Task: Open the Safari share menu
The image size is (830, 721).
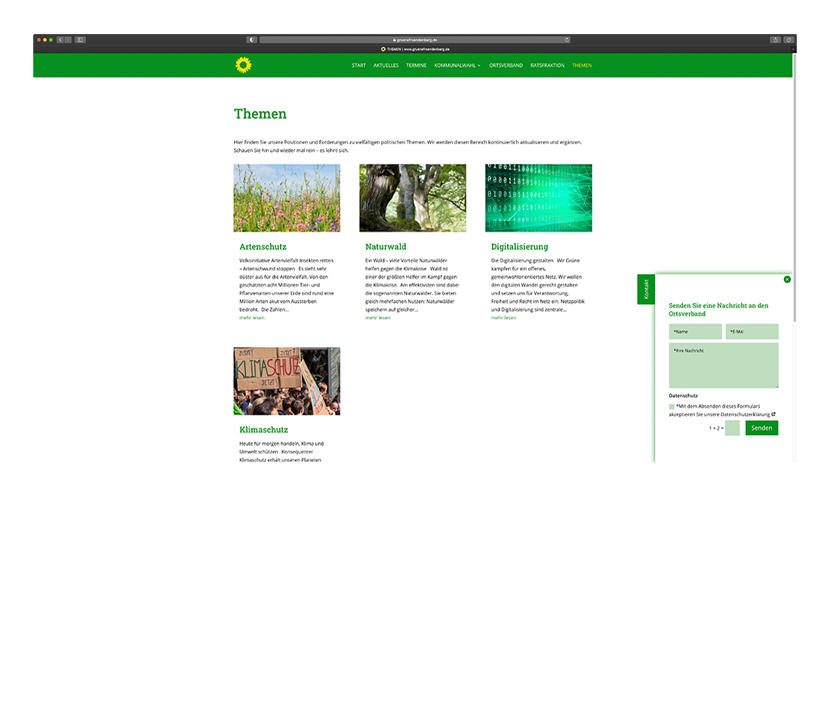Action: coord(775,39)
